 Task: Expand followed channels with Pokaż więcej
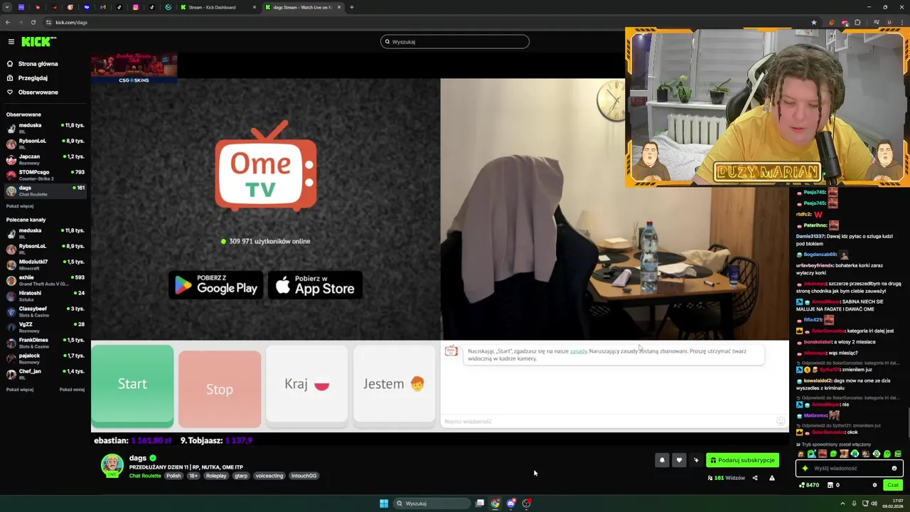point(20,206)
